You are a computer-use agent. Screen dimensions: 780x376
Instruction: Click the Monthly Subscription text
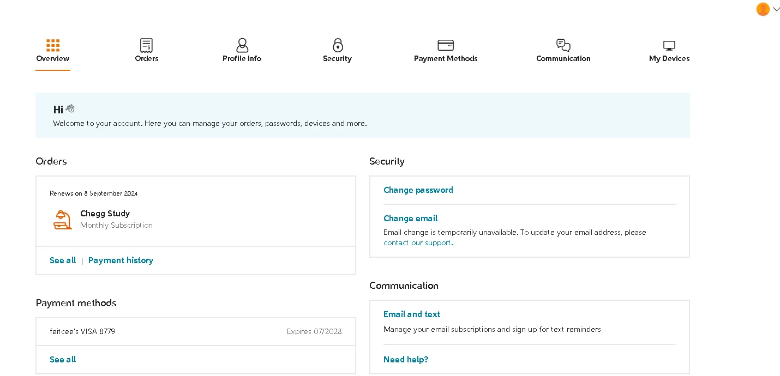click(x=116, y=226)
